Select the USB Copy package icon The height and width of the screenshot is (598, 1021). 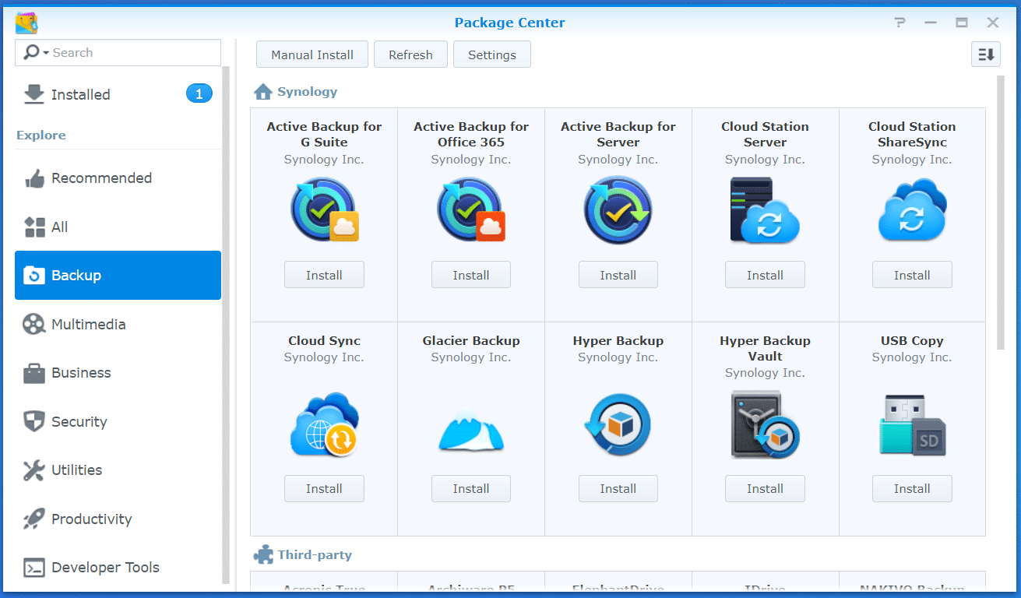click(911, 426)
